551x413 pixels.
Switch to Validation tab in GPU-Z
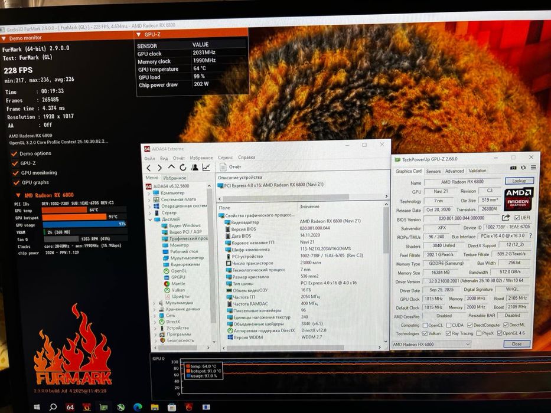(x=477, y=171)
